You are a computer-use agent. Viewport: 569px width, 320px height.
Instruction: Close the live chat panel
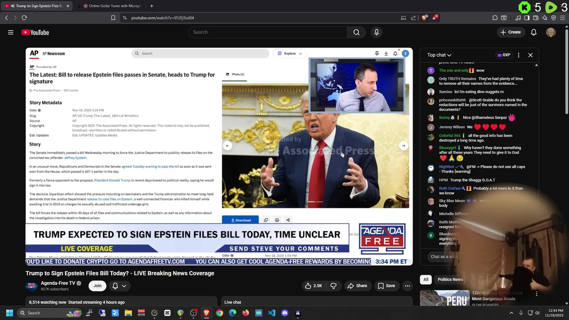pyautogui.click(x=530, y=55)
